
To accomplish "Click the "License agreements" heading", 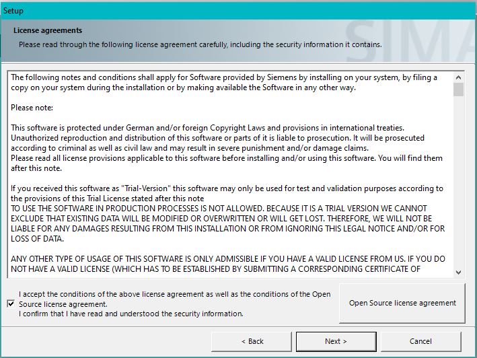I will pos(48,30).
